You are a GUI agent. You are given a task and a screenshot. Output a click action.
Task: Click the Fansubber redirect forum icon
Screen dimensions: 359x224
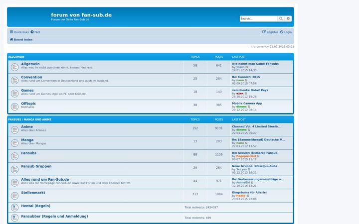point(14,218)
